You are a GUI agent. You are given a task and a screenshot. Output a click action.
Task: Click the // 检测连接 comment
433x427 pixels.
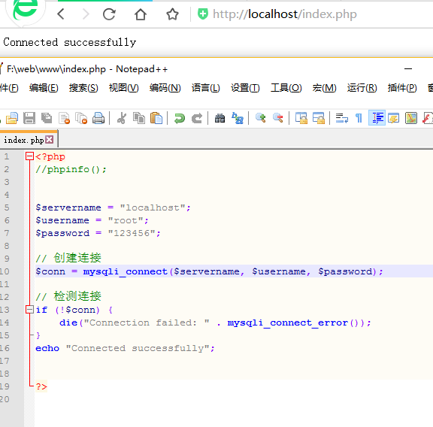(x=68, y=296)
